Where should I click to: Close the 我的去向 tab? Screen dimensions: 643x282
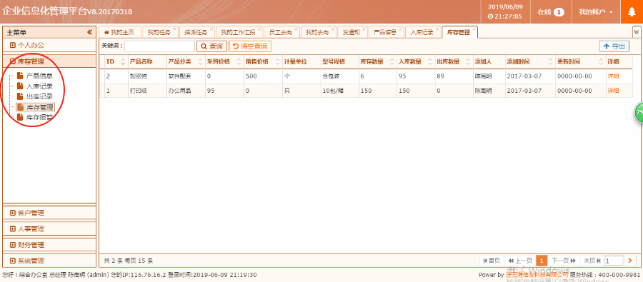(x=333, y=29)
